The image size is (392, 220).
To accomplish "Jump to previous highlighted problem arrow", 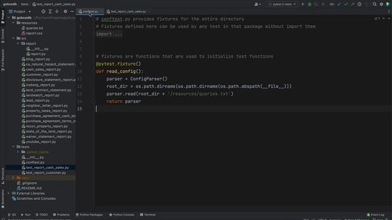I will pyautogui.click(x=383, y=18).
